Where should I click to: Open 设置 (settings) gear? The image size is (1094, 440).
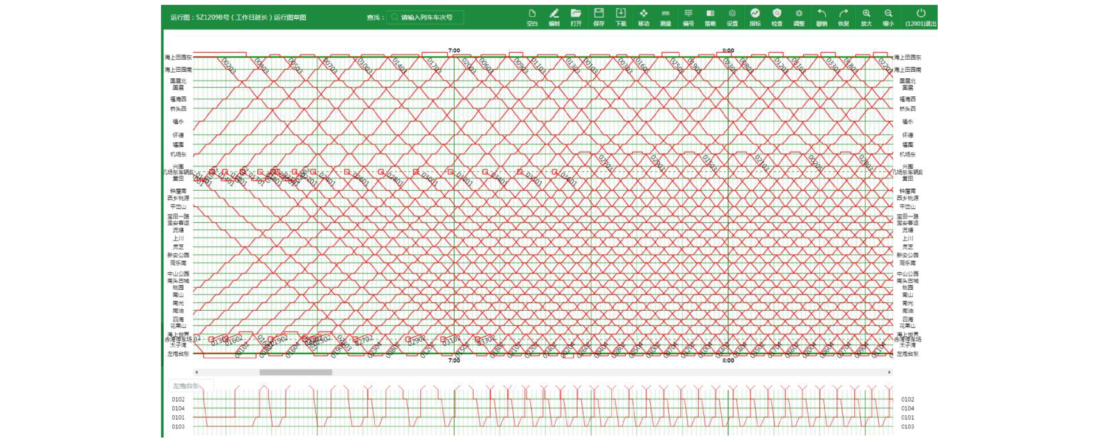[x=732, y=17]
